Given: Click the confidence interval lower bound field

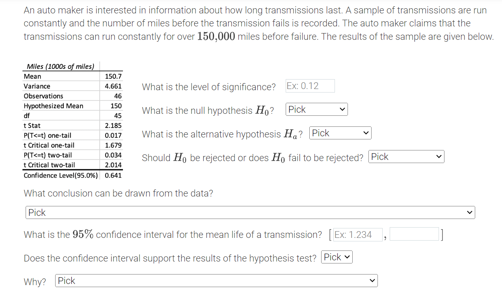Looking at the screenshot, I should (358, 234).
